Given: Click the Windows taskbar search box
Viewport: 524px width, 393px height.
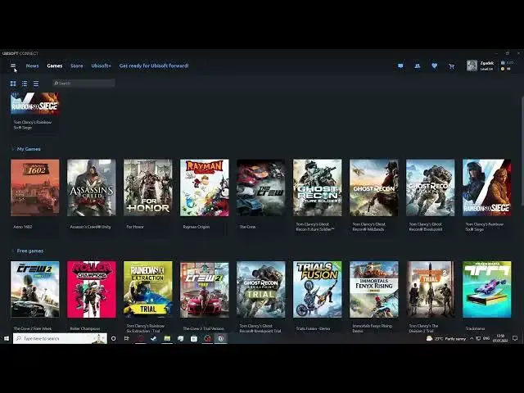Looking at the screenshot, I should click(60, 338).
